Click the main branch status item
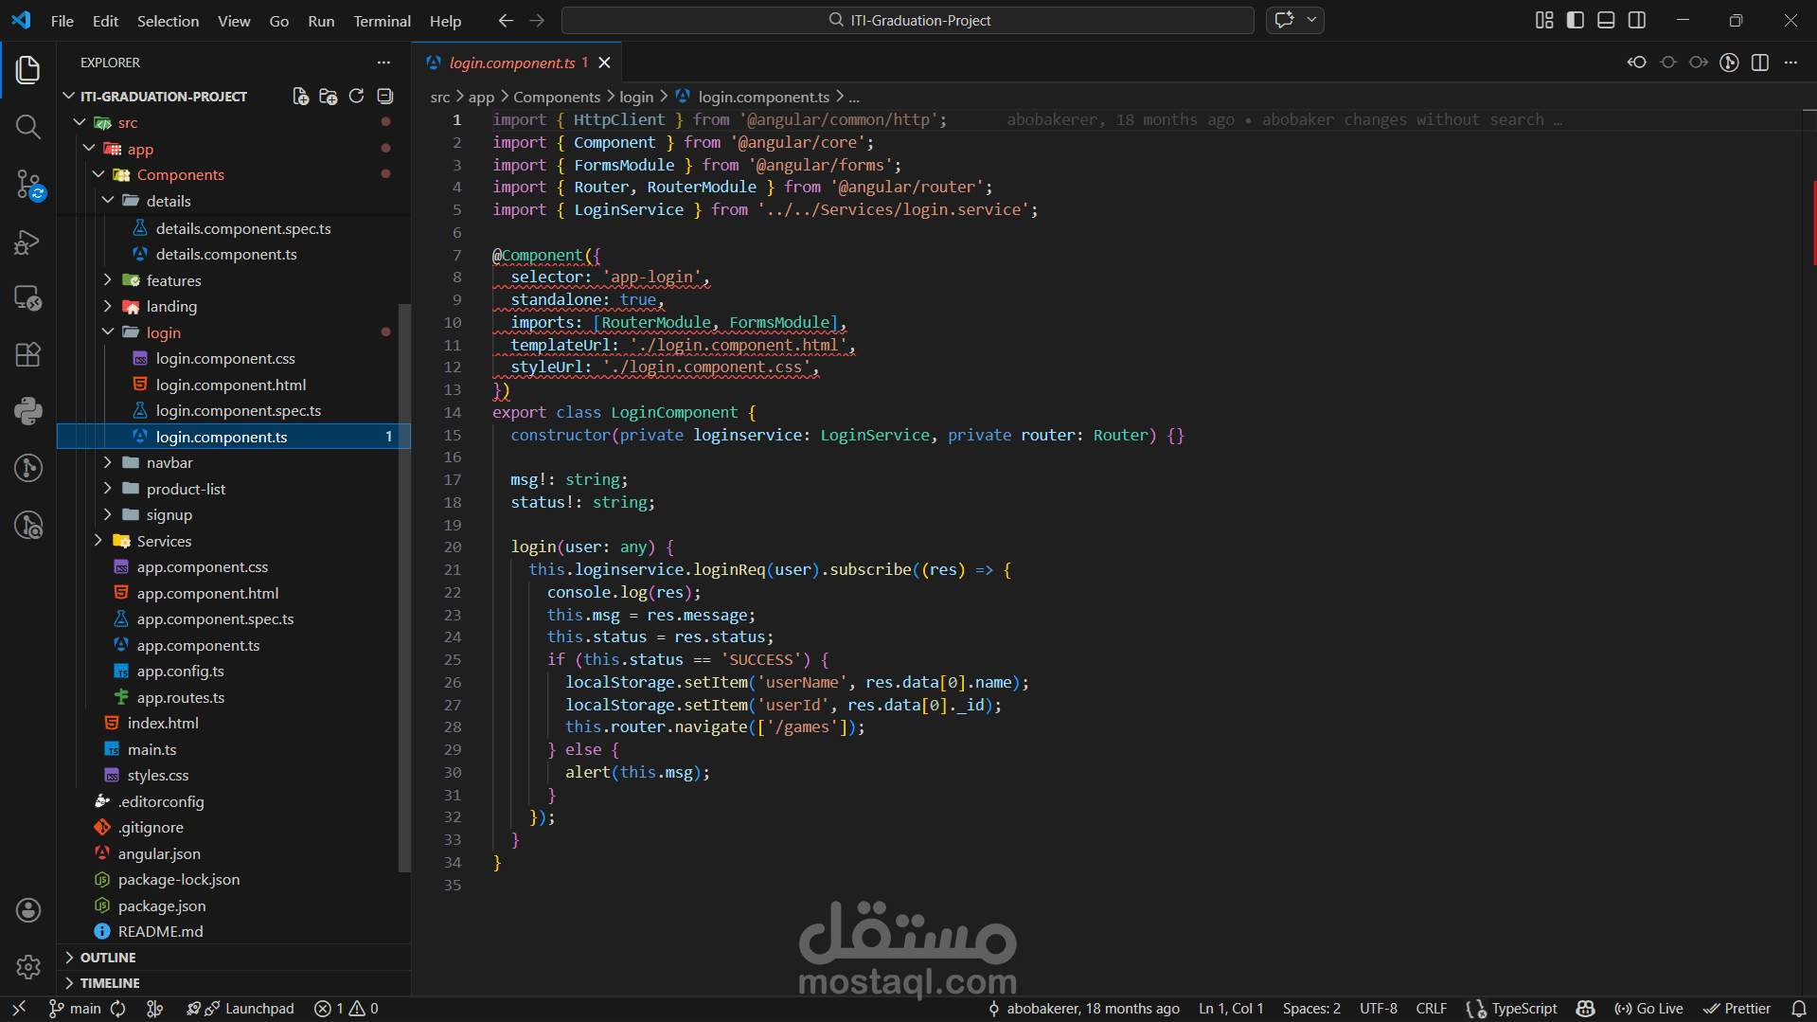1817x1022 pixels. [x=76, y=1009]
